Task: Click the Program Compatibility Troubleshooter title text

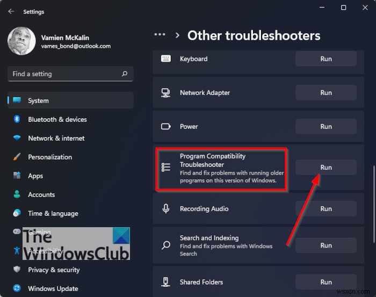Action: (213, 161)
